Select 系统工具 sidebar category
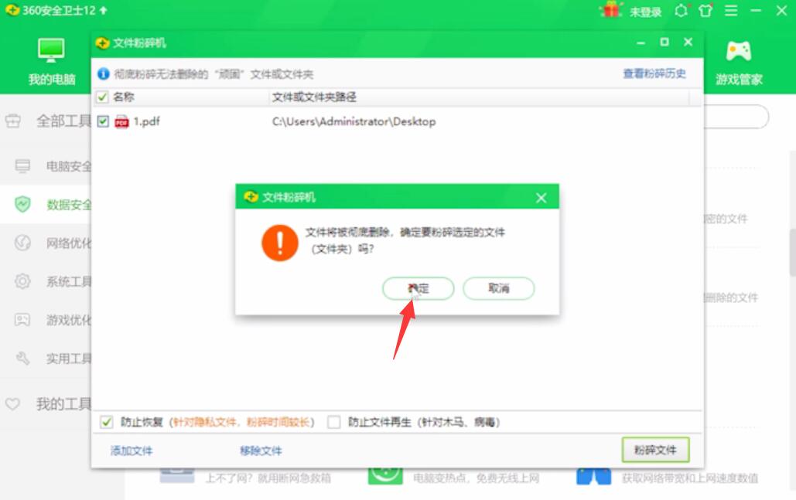The width and height of the screenshot is (796, 500). (69, 282)
